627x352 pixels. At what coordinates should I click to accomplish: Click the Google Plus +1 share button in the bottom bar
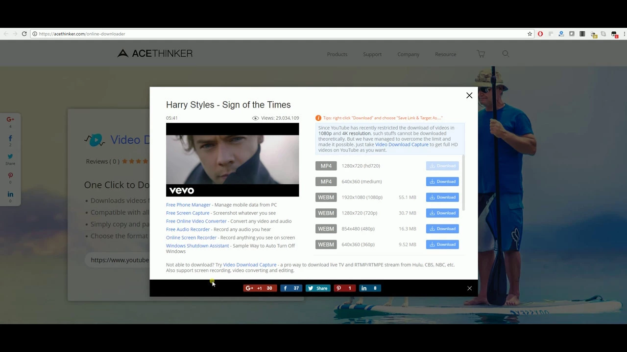pyautogui.click(x=260, y=288)
